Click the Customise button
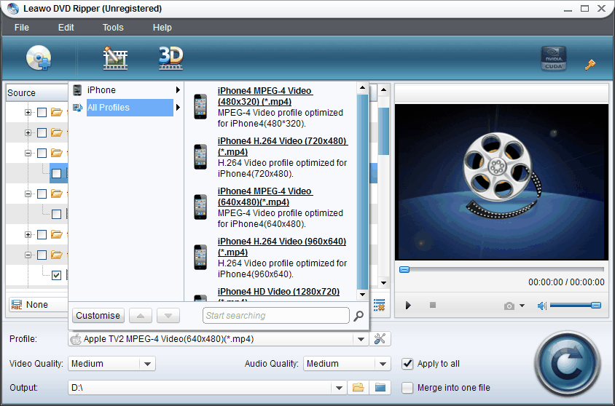 [x=98, y=316]
